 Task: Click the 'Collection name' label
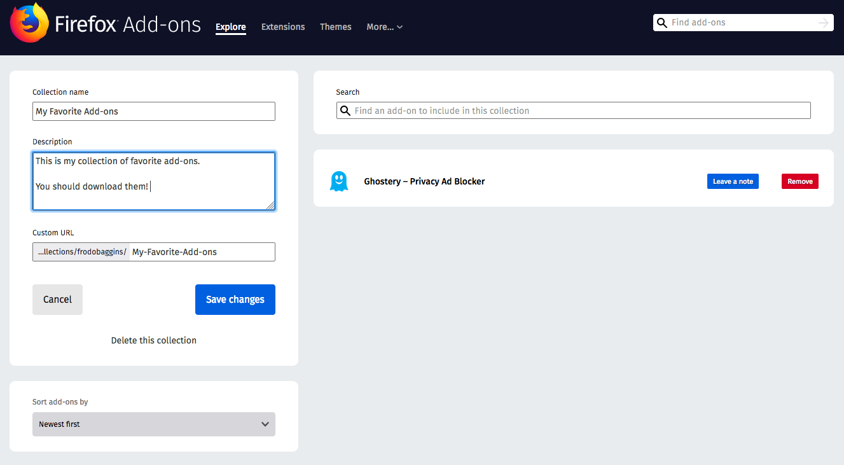(x=60, y=92)
